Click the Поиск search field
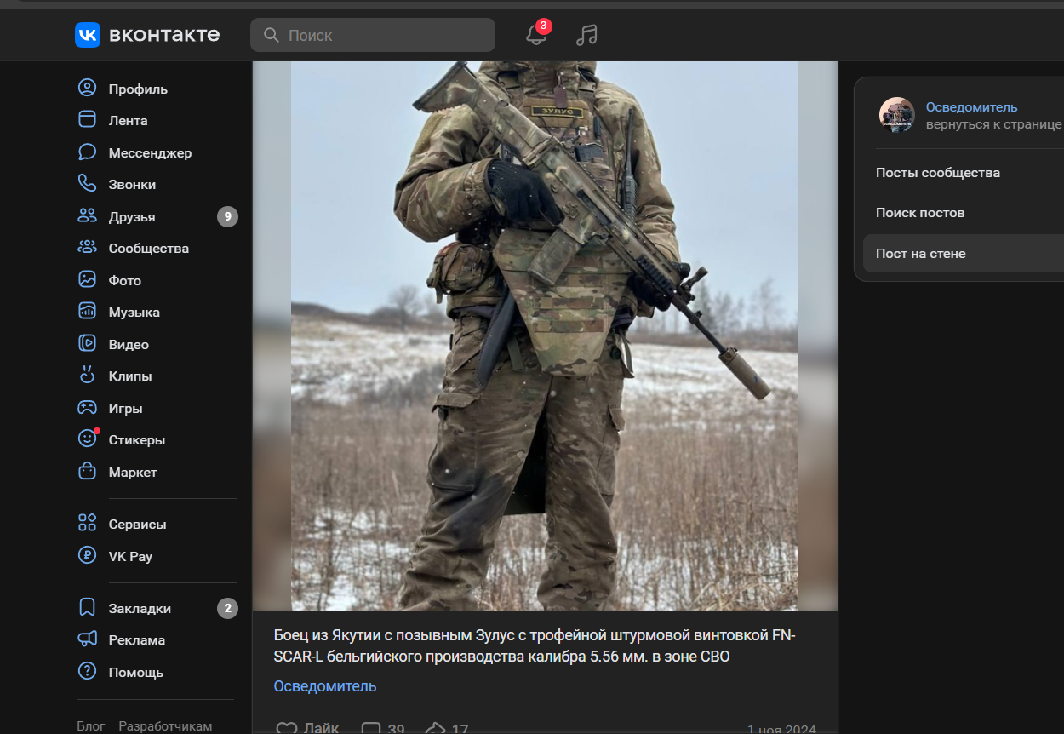This screenshot has height=734, width=1064. (x=373, y=36)
